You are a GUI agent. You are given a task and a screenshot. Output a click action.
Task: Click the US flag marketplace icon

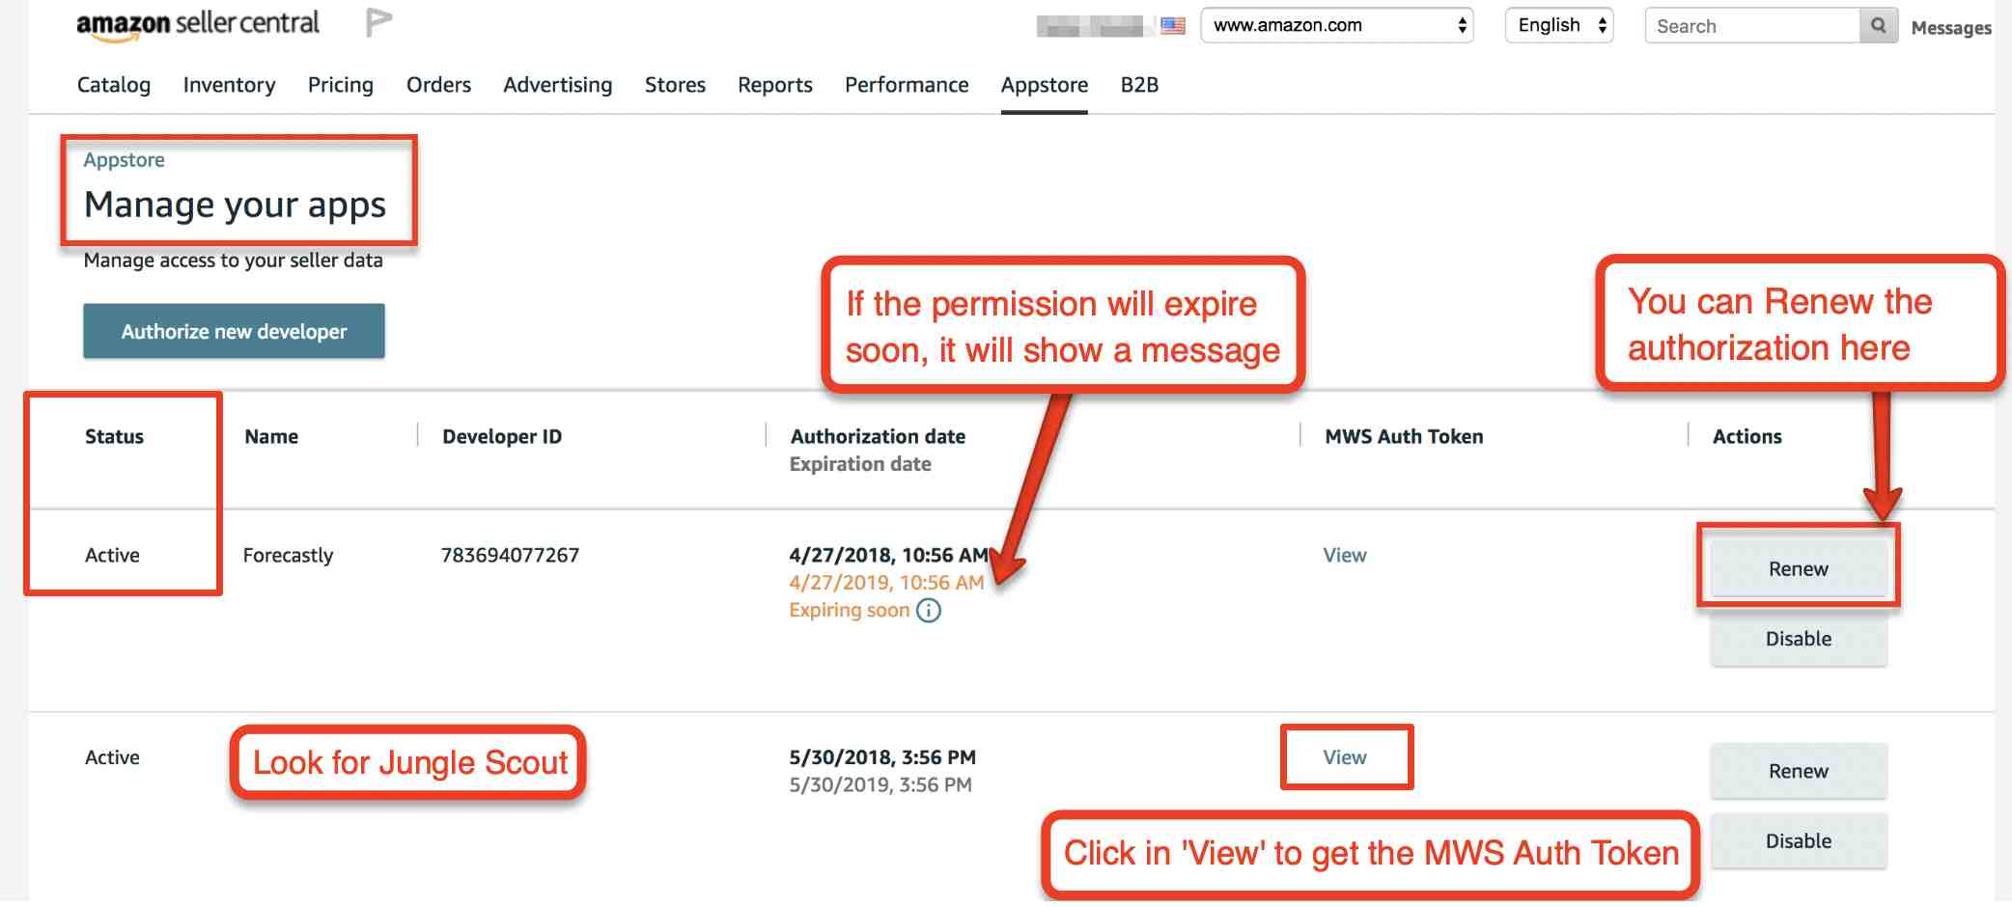click(x=1173, y=26)
